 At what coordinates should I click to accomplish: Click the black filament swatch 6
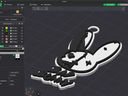coord(7,34)
